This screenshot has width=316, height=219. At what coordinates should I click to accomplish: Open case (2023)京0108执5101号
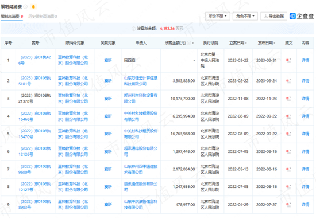(x=34, y=81)
